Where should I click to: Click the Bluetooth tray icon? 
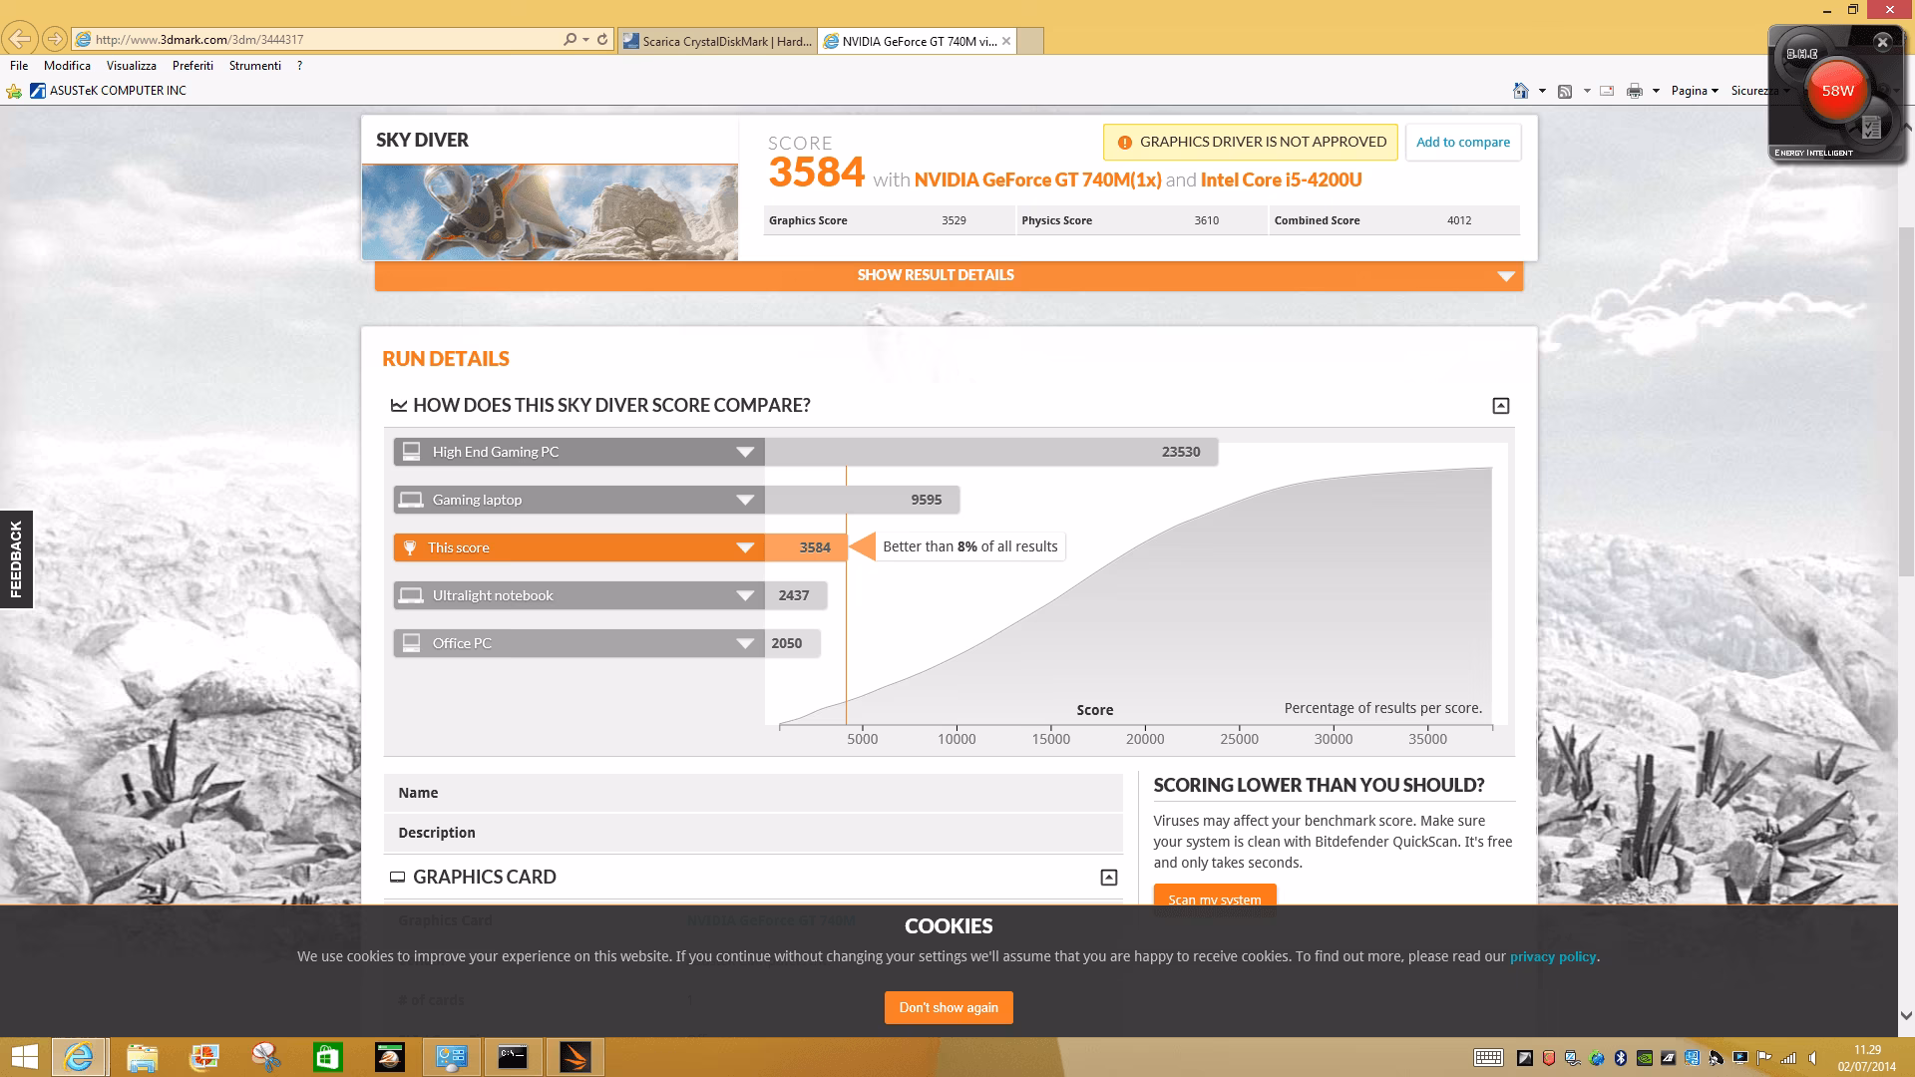[1621, 1058]
